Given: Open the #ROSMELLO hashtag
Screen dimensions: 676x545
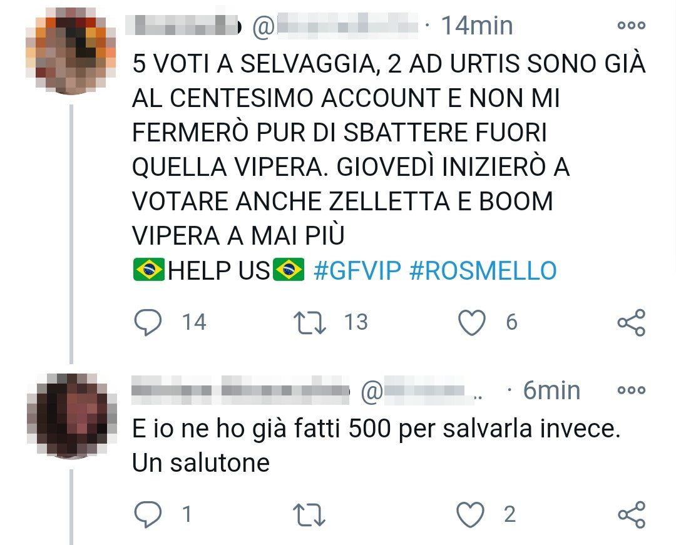Looking at the screenshot, I should (483, 270).
